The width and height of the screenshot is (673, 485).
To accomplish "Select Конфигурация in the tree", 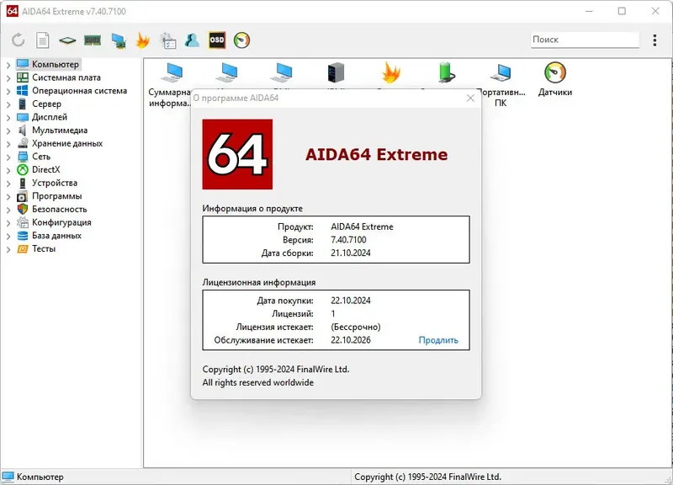I will click(61, 222).
